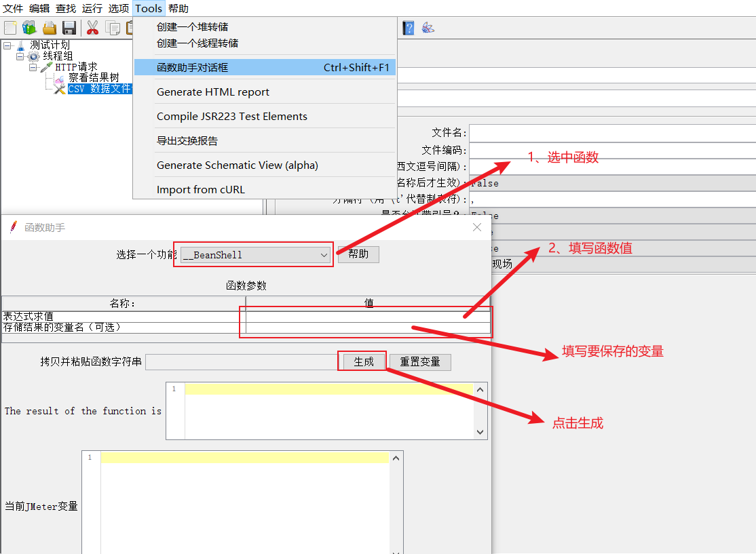
Task: Click the Open file folder icon
Action: click(50, 28)
